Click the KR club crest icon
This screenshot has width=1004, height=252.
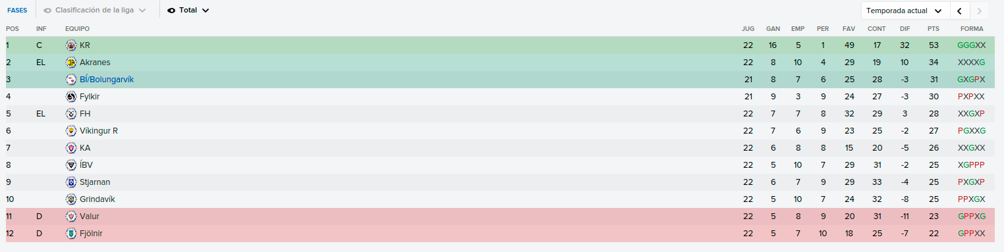pos(71,45)
